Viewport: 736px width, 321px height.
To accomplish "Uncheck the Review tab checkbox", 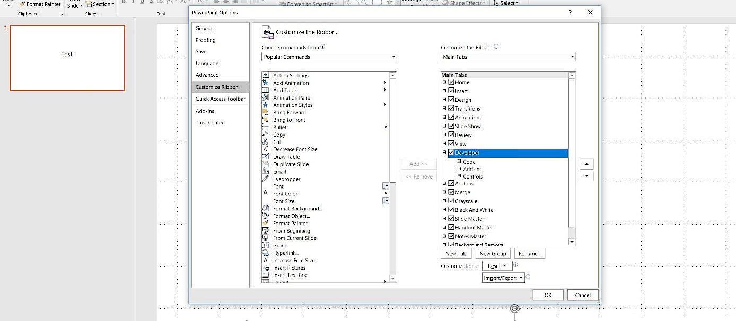I will (x=450, y=135).
